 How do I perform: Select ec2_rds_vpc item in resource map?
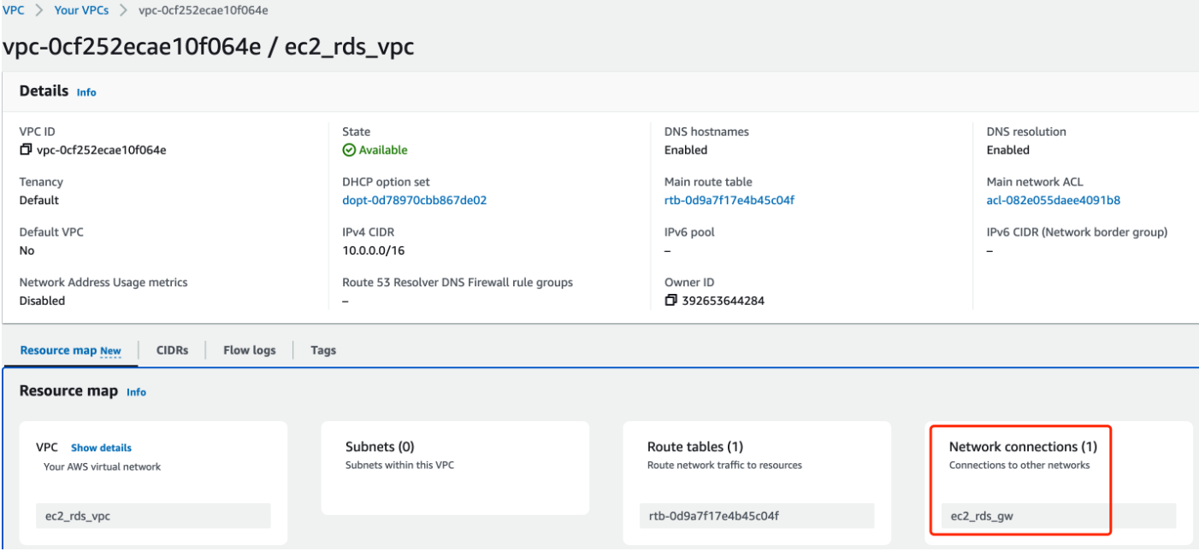coord(153,516)
